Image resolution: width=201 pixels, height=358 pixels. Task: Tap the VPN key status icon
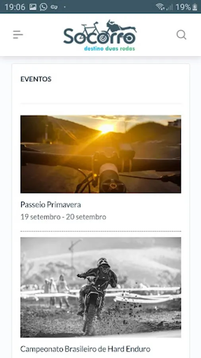54,7
